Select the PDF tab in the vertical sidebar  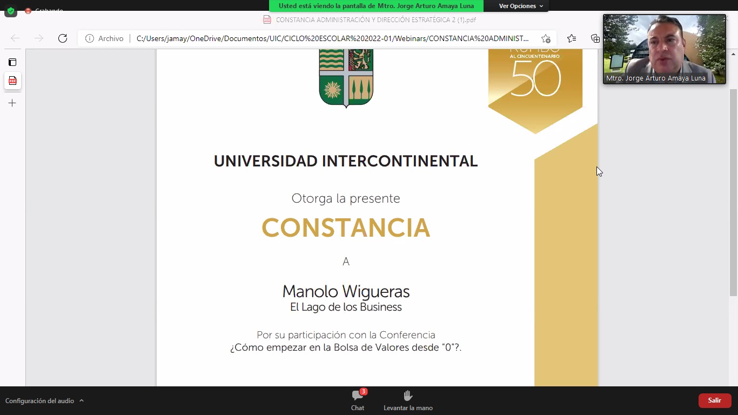(12, 81)
